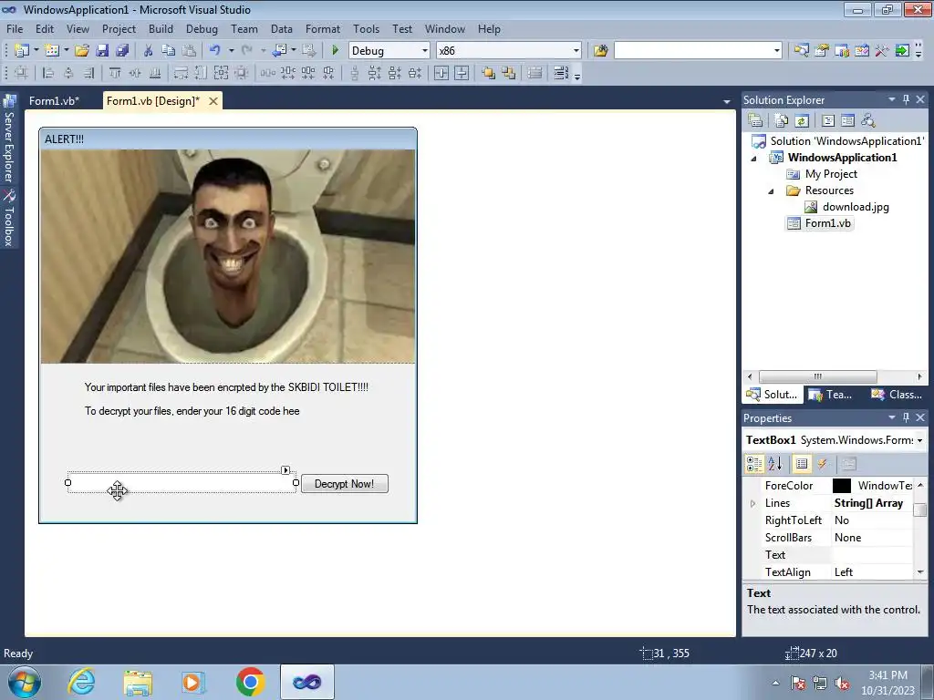
Task: Click the Navigate Backward toolbar icon
Action: tap(279, 51)
